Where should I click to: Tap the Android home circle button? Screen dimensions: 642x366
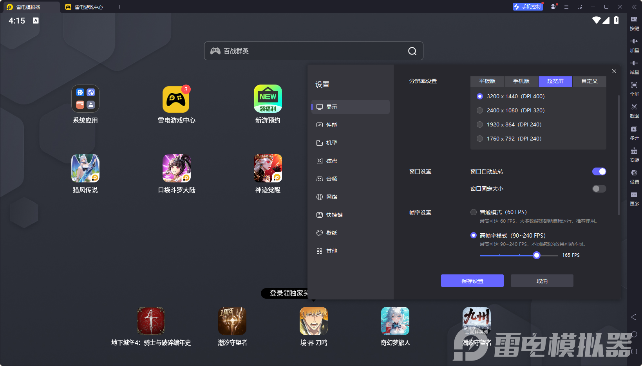tap(634, 334)
